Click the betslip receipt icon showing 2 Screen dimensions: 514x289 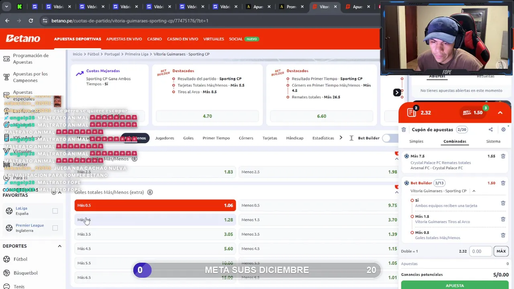pyautogui.click(x=412, y=112)
